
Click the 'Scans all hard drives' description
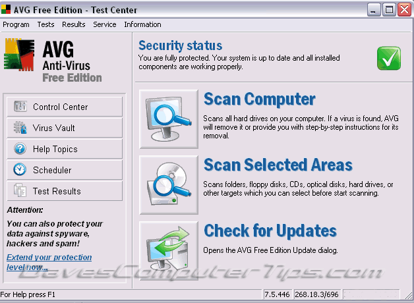(x=301, y=127)
